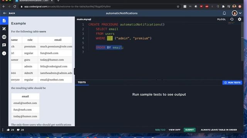Open the comments chat icon in the sidebar
This screenshot has width=247, height=138.
click(4, 45)
